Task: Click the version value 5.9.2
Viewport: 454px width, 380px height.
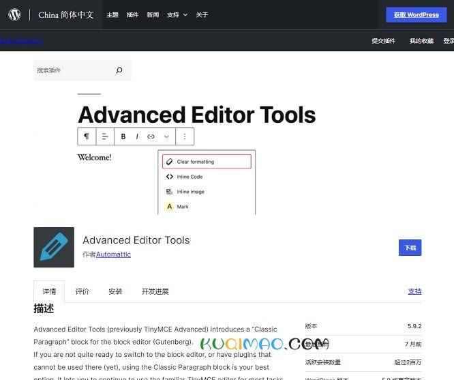Action: pyautogui.click(x=414, y=326)
